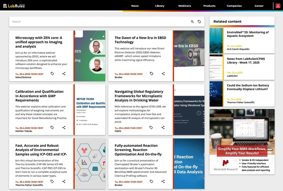Click the blue Reaction Data Analysis thumbnail
The image size is (283, 191).
coord(189,163)
